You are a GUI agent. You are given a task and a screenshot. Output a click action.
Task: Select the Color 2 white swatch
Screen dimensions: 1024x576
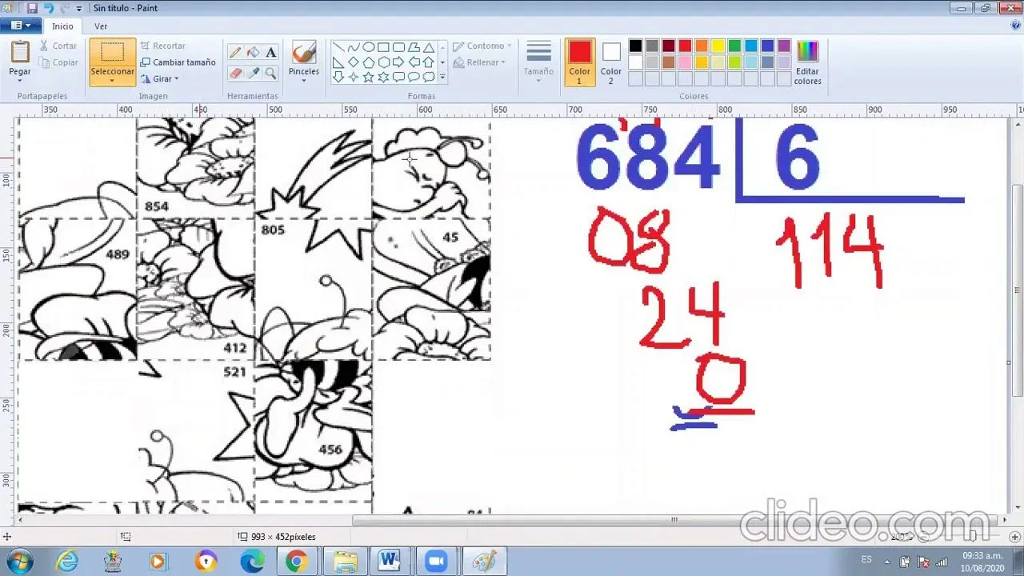[611, 62]
